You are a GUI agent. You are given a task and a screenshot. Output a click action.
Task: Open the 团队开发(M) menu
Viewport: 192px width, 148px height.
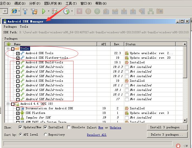click(x=53, y=3)
